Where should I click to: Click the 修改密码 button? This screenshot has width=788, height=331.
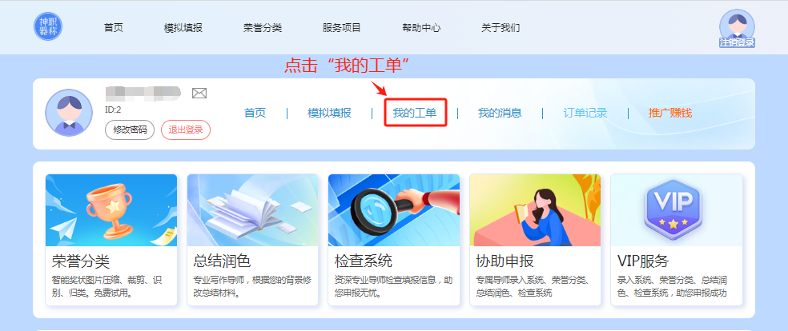(x=130, y=130)
